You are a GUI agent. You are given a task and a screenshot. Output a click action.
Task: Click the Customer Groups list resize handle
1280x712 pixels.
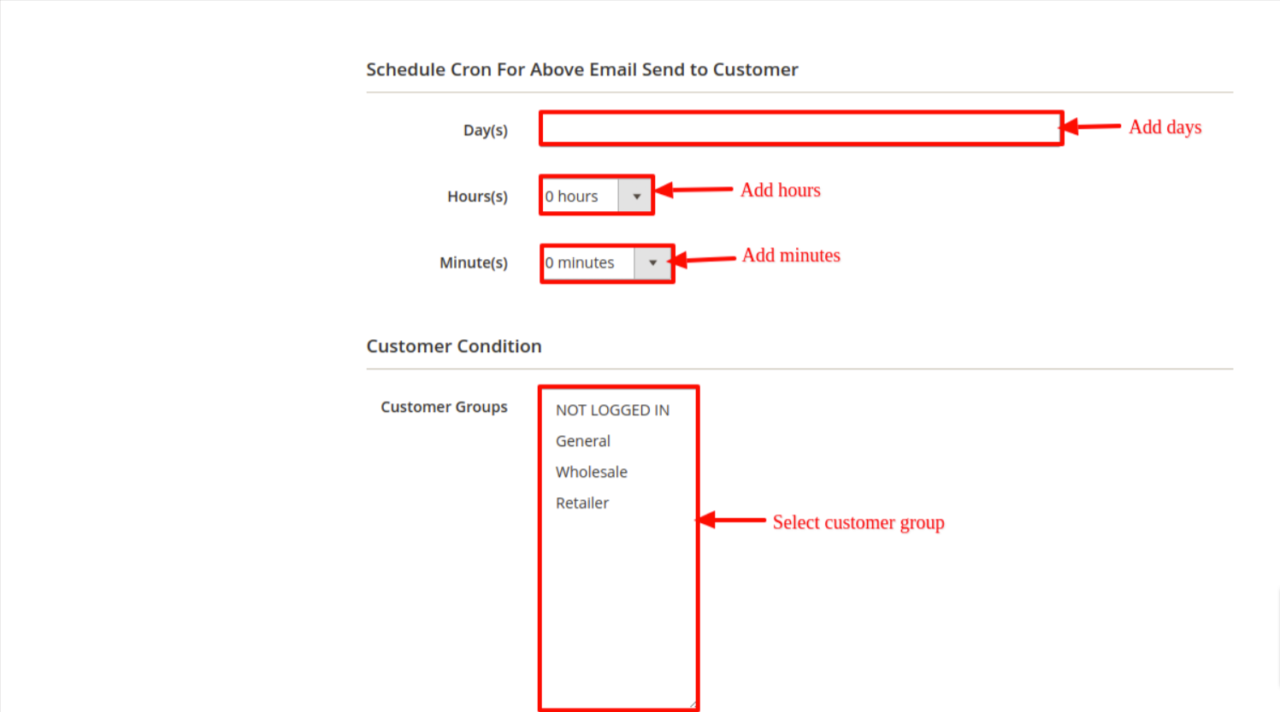click(692, 704)
